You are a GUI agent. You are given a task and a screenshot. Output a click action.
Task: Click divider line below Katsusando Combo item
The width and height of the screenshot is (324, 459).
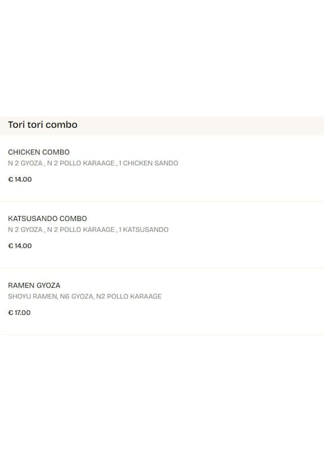(162, 268)
